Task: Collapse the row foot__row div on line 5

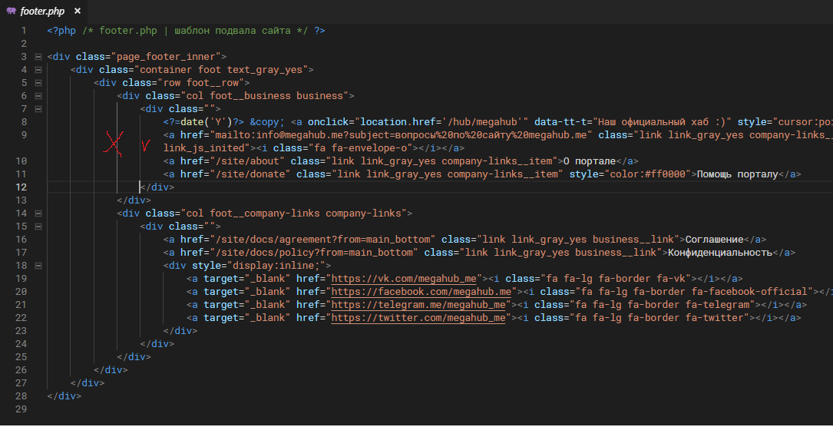Action: click(x=38, y=82)
